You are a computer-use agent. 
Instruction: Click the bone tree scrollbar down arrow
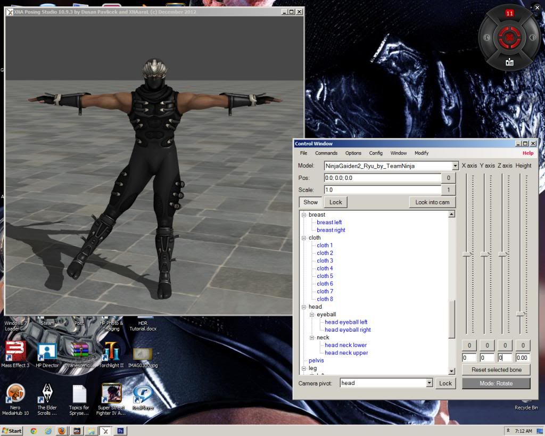(451, 371)
